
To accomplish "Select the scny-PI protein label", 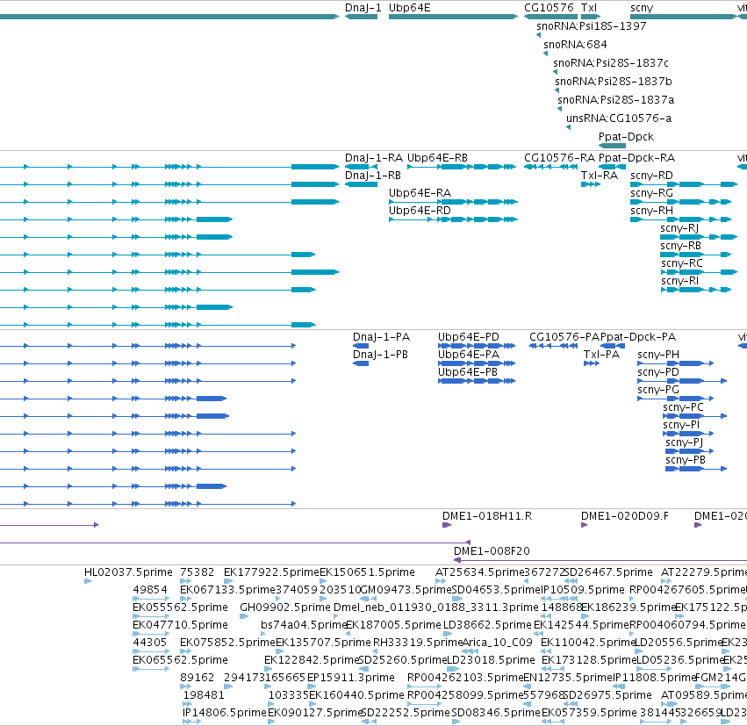I will pyautogui.click(x=681, y=425).
